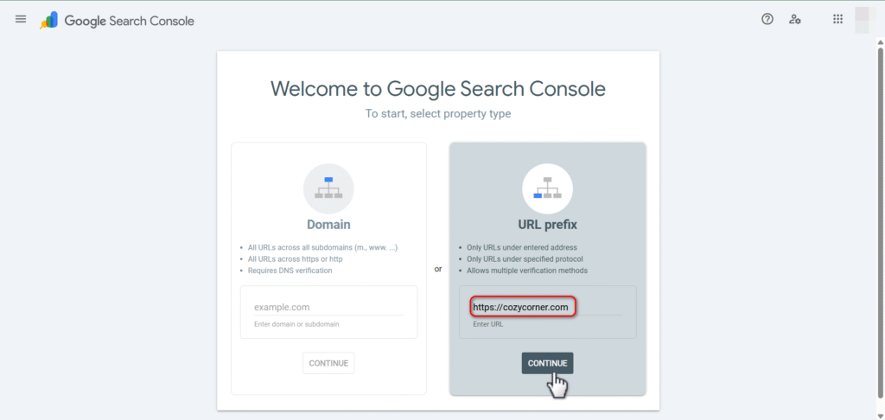Click the scrollbar down arrow
Screen dimensions: 885x420
pos(880,416)
